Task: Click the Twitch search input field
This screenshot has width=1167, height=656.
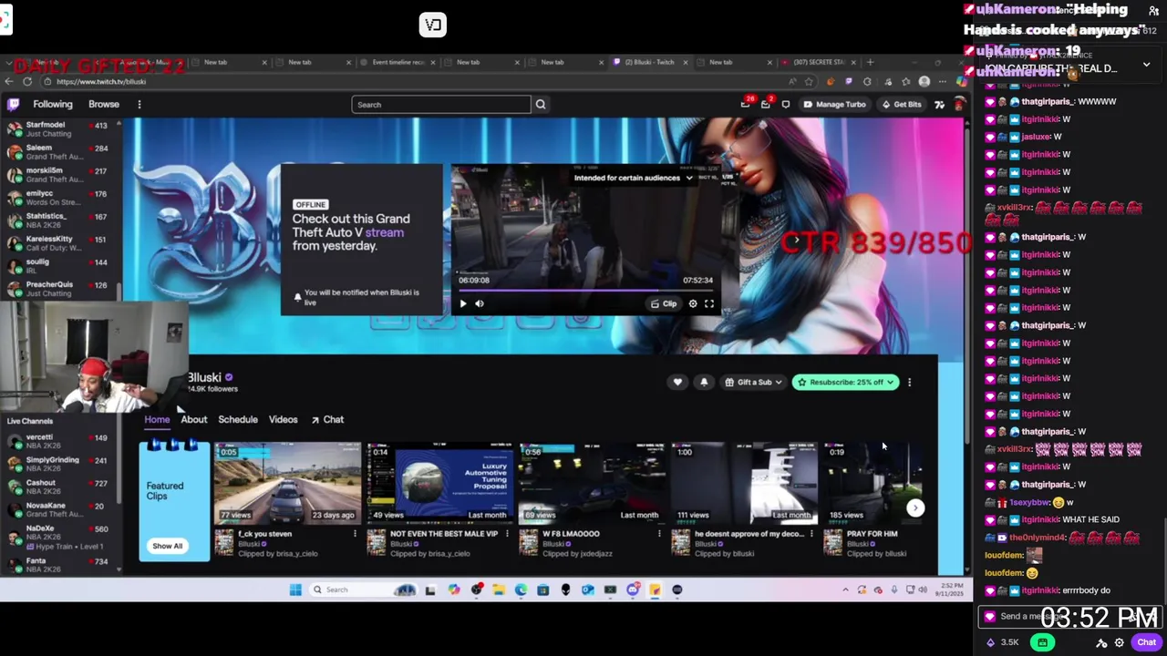Action: pyautogui.click(x=441, y=104)
